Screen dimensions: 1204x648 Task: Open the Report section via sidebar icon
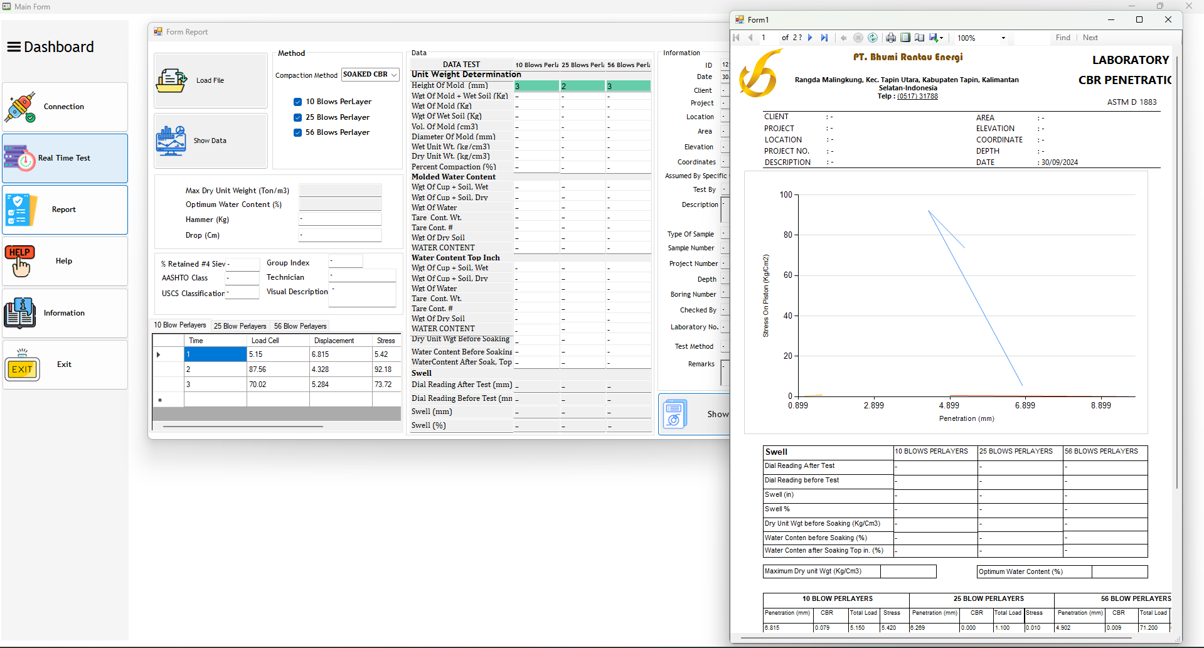20,210
